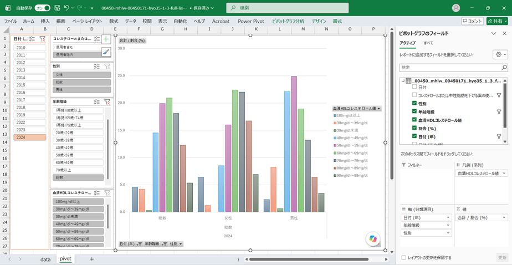Image resolution: width=512 pixels, height=265 pixels.
Task: Turn off the 自動保存 toggle
Action: 43,8
